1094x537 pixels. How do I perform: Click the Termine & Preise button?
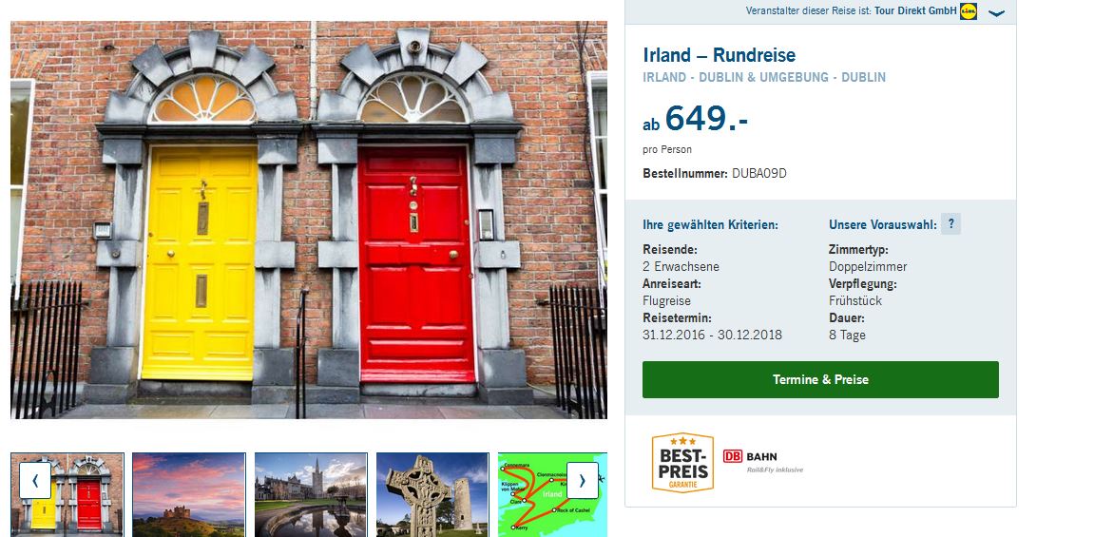point(820,379)
